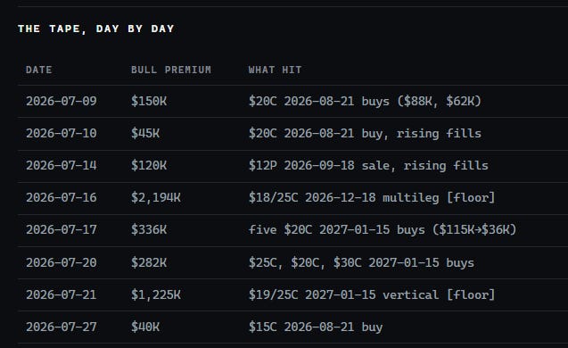Select the 2026-07-17 date cell

click(62, 230)
